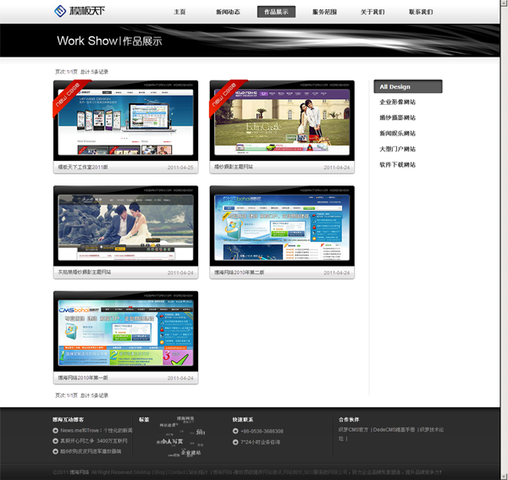Filter by 软件下载网站 category
The height and width of the screenshot is (480, 508).
point(398,164)
